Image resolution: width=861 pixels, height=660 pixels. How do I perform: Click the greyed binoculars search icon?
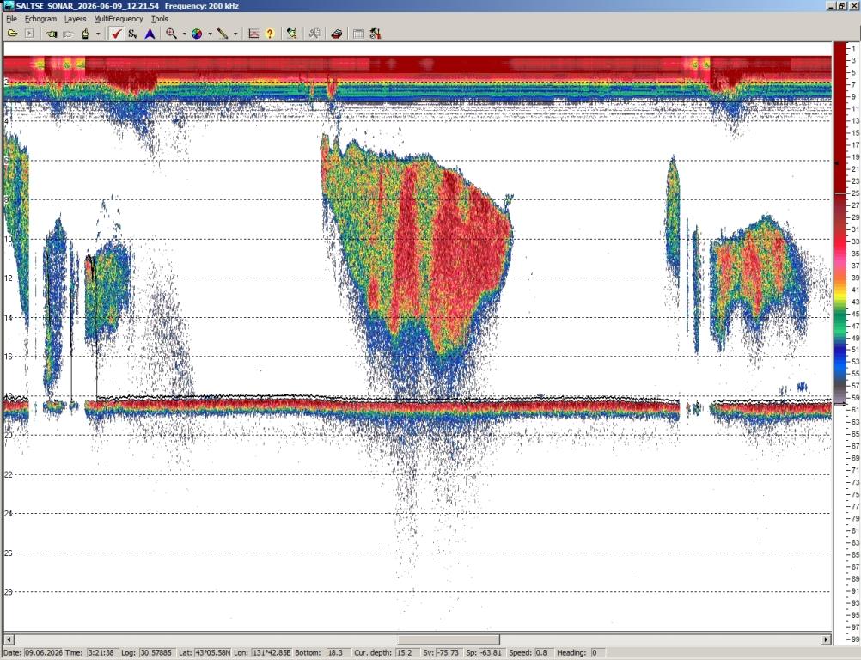(314, 34)
